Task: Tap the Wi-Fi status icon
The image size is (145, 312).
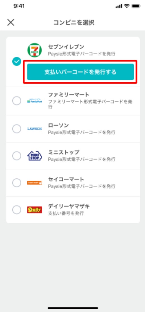Action: point(127,6)
